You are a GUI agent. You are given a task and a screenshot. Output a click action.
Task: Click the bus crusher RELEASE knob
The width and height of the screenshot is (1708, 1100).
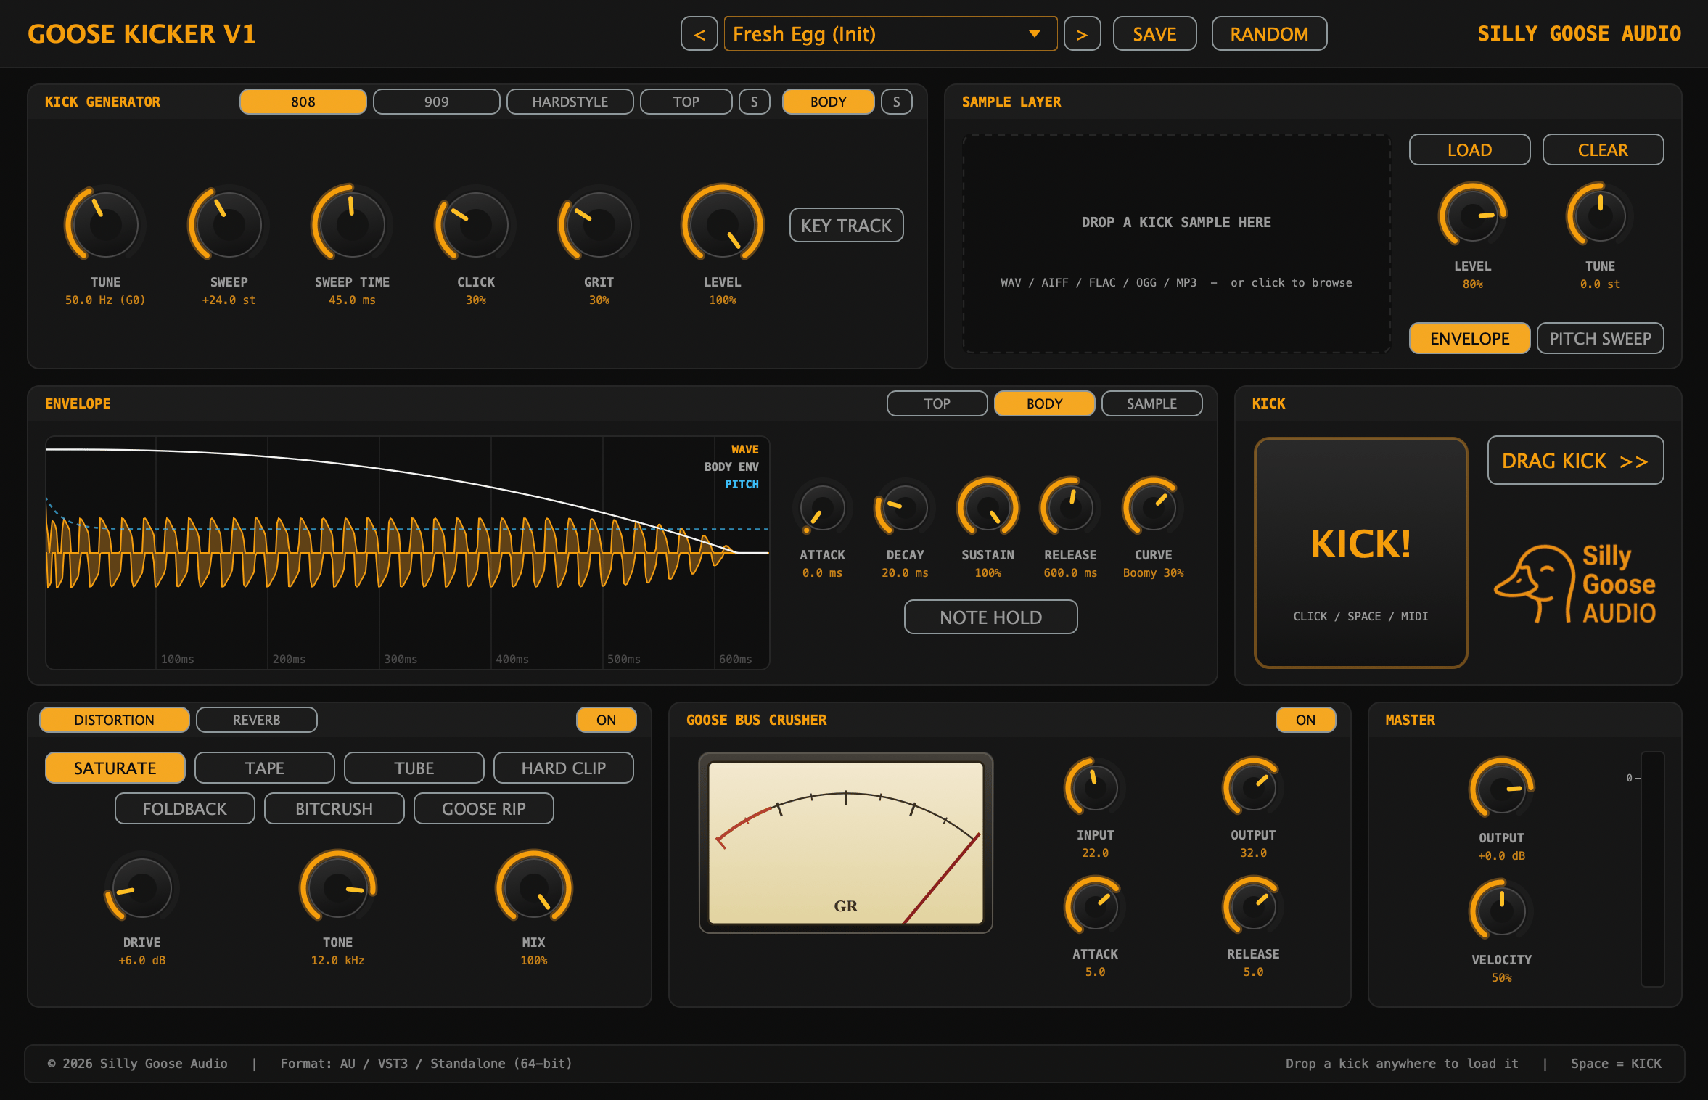click(1253, 906)
